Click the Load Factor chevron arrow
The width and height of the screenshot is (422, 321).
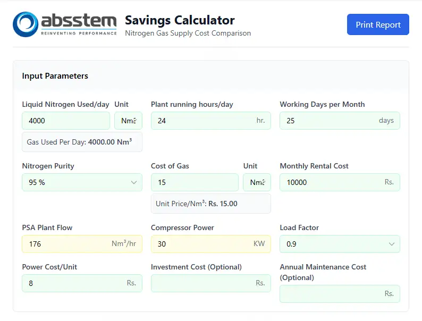[392, 244]
